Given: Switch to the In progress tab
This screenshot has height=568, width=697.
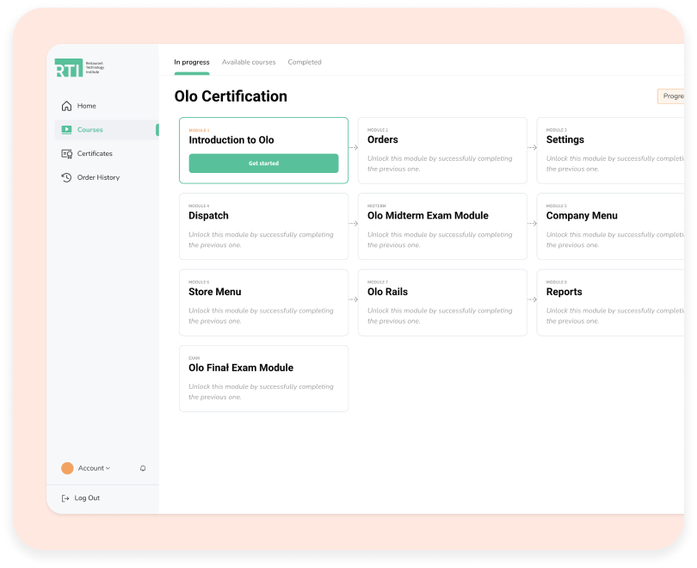Looking at the screenshot, I should (x=192, y=62).
